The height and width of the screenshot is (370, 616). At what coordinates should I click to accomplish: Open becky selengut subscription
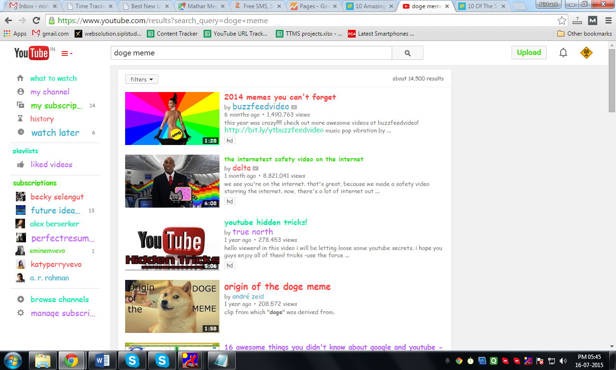(57, 197)
